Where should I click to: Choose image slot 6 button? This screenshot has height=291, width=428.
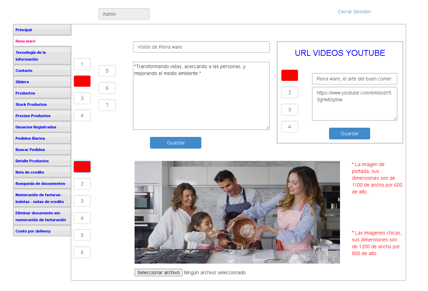tap(82, 252)
